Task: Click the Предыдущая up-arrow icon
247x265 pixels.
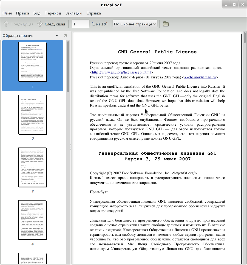Action: click(6, 24)
